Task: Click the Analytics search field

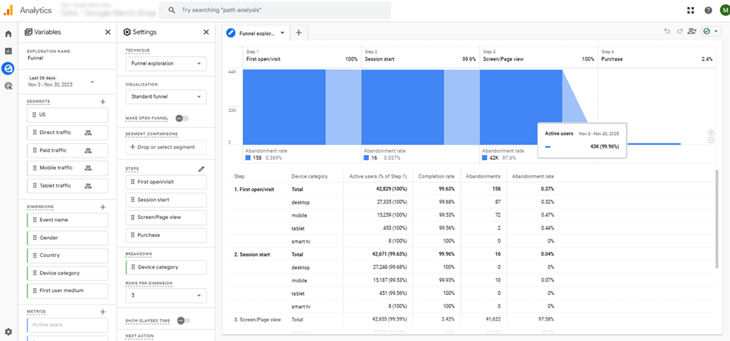Action: (274, 10)
